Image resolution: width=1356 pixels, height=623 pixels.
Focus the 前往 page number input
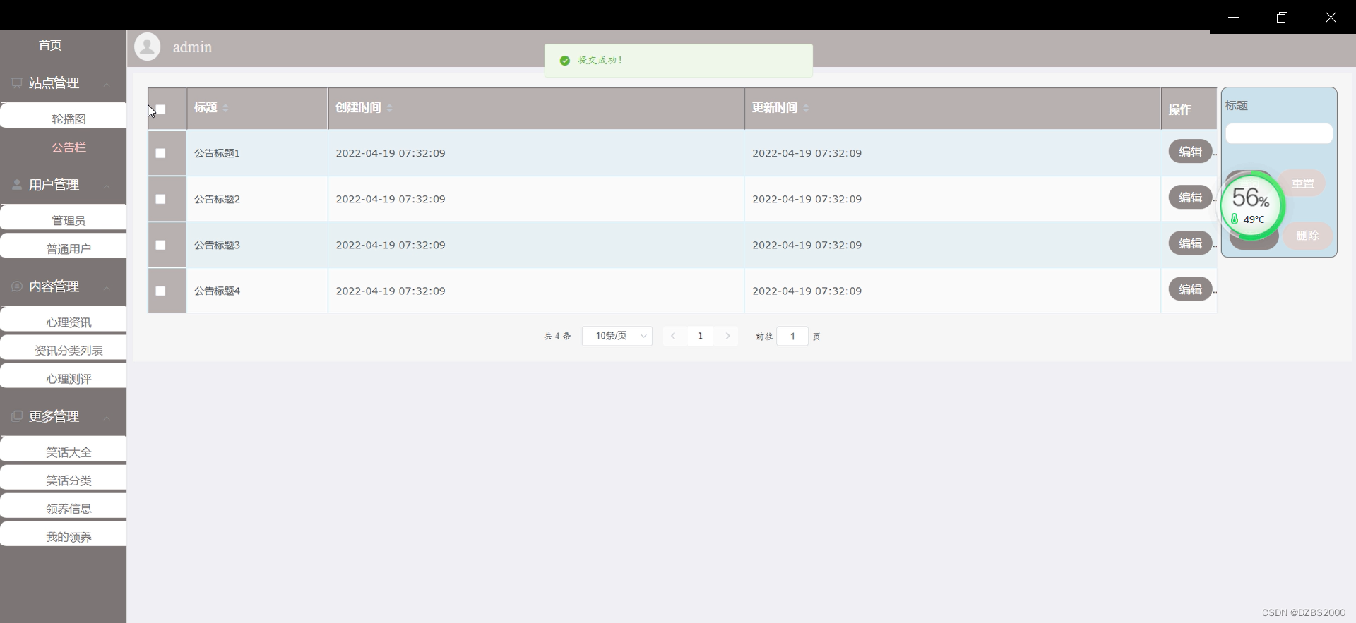click(792, 336)
